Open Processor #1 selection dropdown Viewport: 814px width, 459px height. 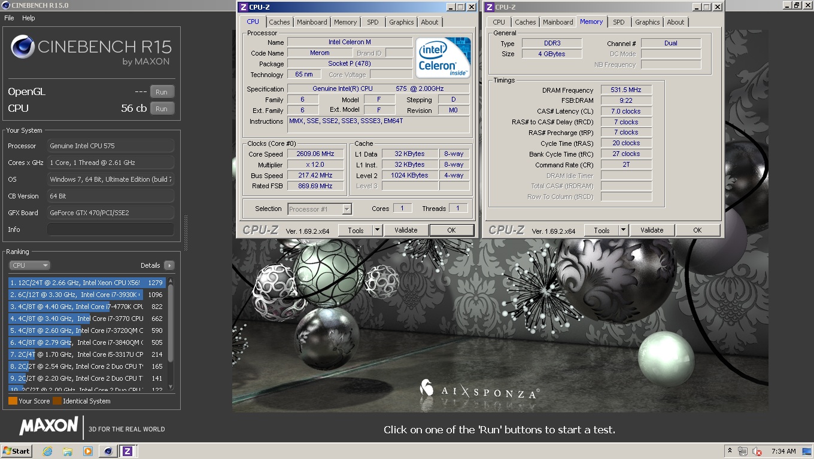click(320, 209)
